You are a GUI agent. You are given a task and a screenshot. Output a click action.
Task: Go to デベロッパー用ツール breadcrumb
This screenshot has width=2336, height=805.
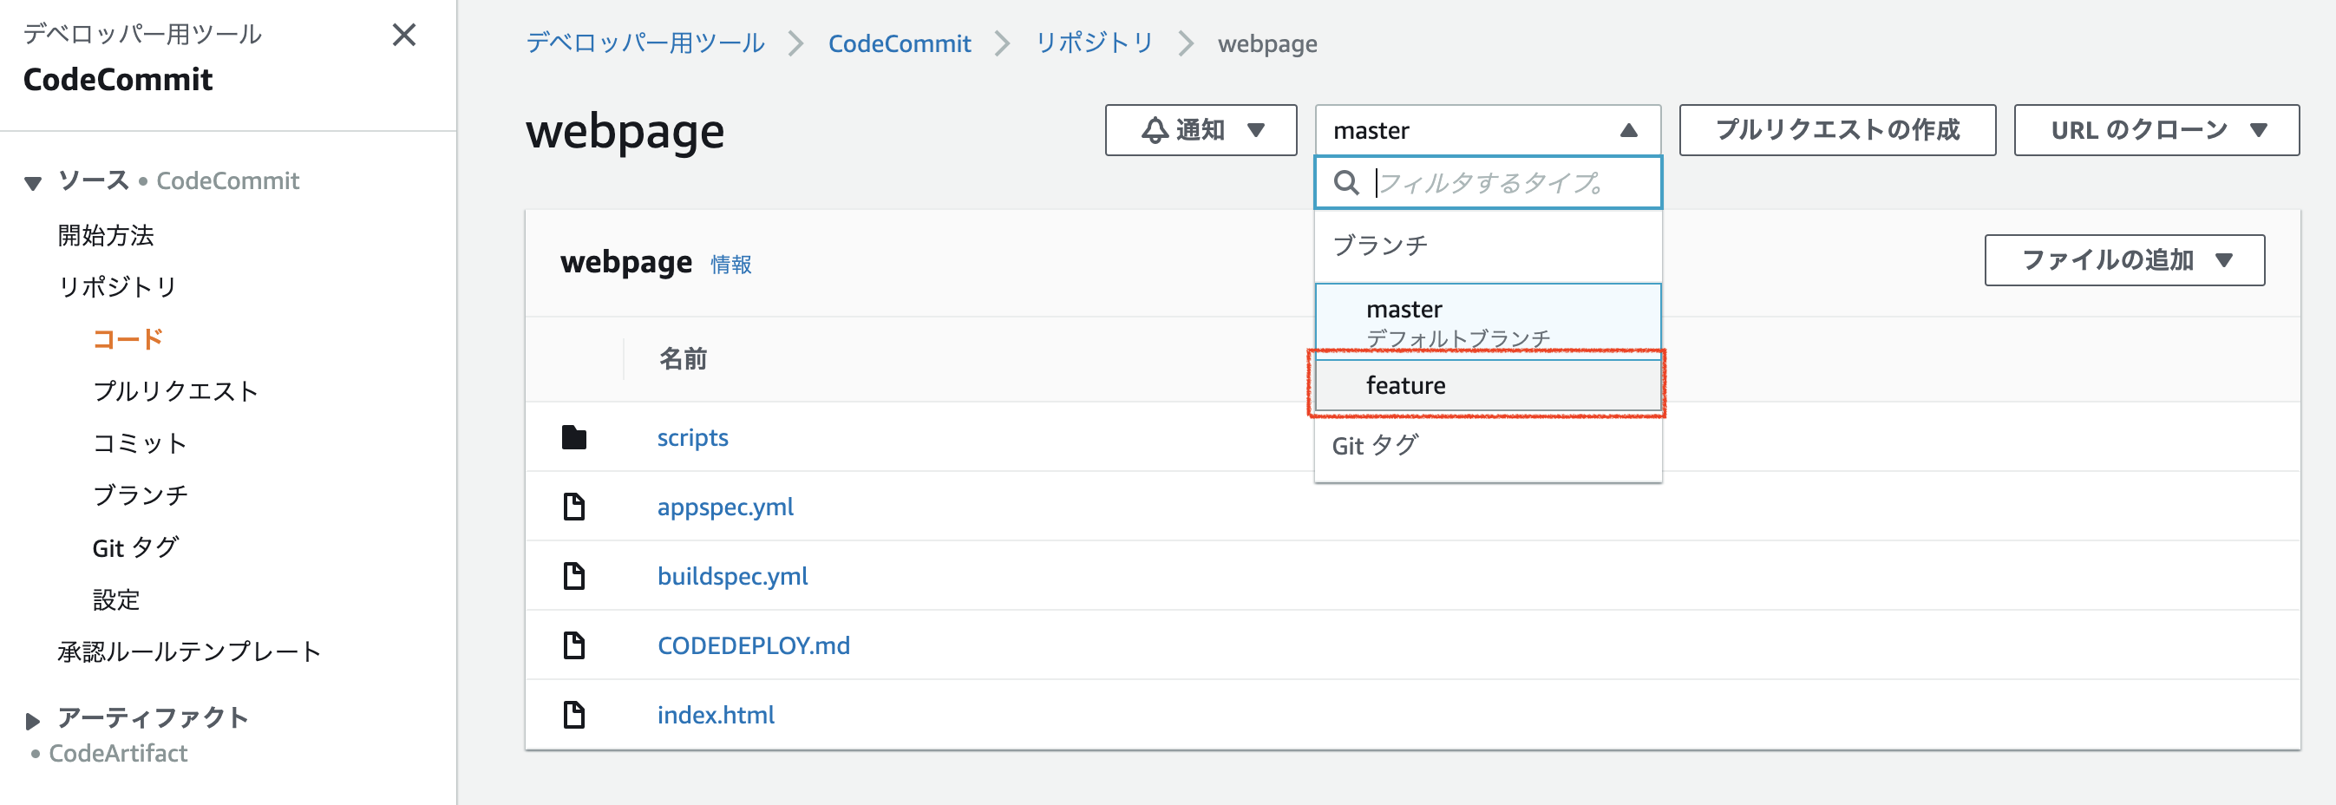coord(645,43)
